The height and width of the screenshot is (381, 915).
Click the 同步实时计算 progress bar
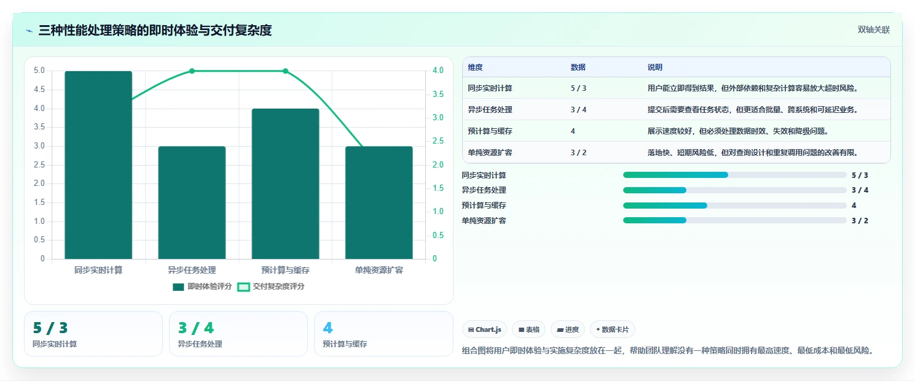tap(735, 175)
